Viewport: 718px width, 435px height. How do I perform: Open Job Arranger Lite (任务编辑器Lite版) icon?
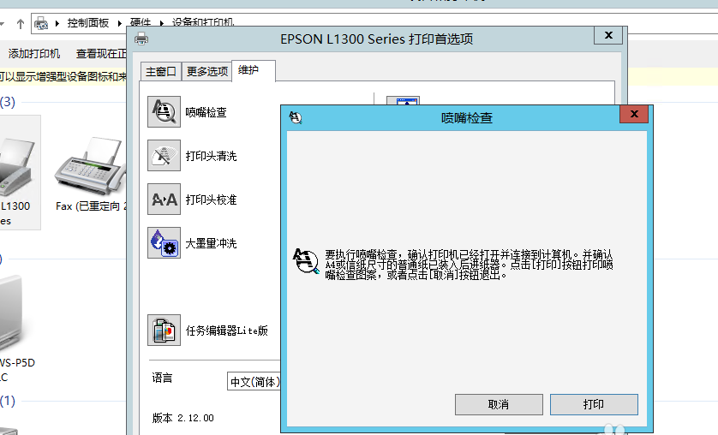[x=164, y=330]
